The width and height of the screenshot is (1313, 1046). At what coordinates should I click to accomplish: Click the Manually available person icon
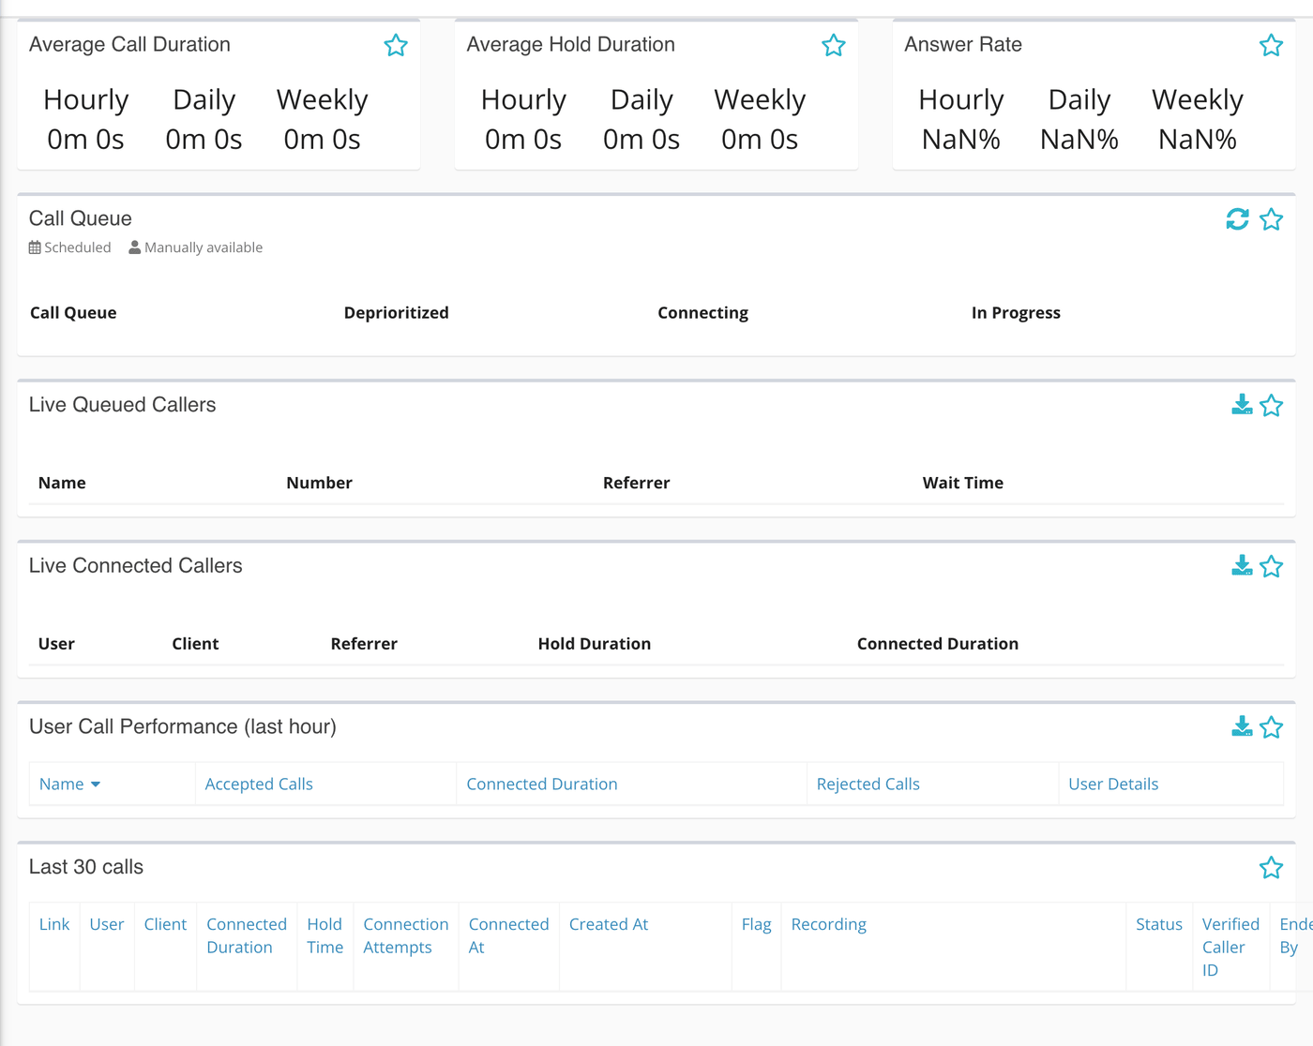pos(135,247)
